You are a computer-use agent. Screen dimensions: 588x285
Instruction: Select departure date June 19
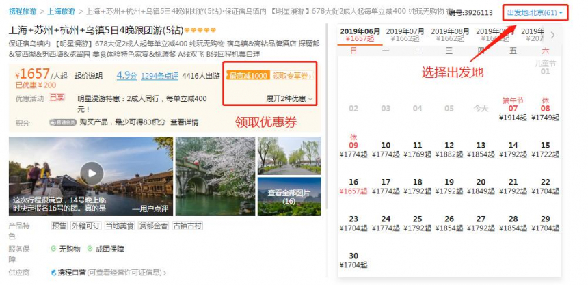pyautogui.click(x=449, y=187)
